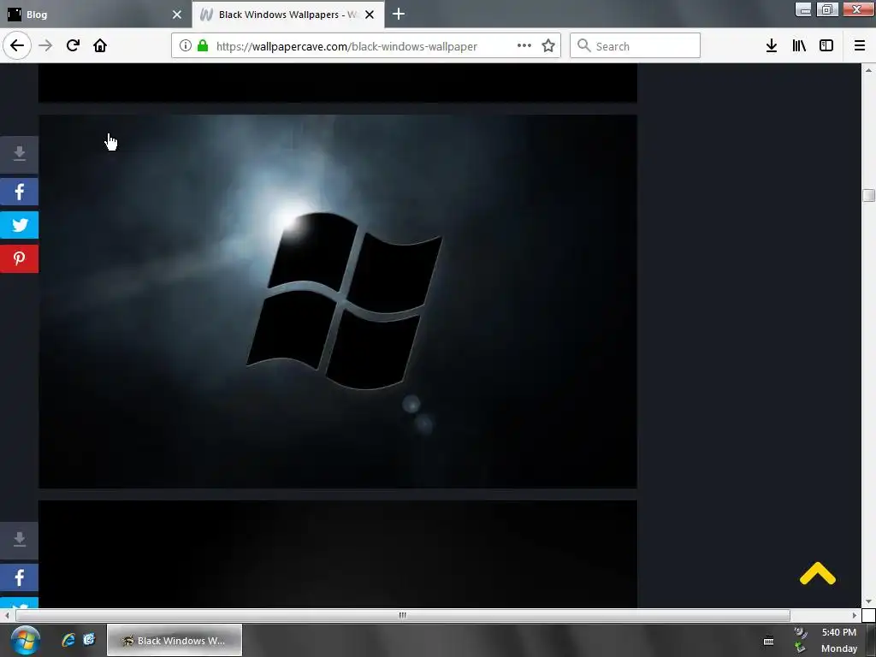This screenshot has height=657, width=876.
Task: Open the Firefox home page
Action: point(100,46)
